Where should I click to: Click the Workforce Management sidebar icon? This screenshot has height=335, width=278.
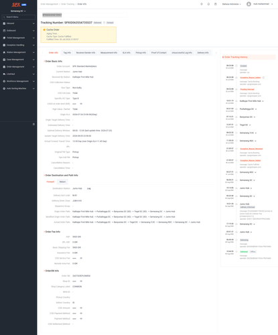(4, 81)
